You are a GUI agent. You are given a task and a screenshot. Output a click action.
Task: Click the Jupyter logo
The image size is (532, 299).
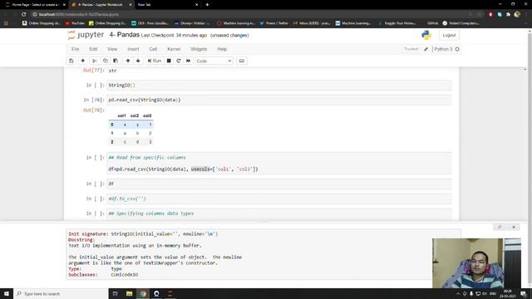[x=86, y=35]
